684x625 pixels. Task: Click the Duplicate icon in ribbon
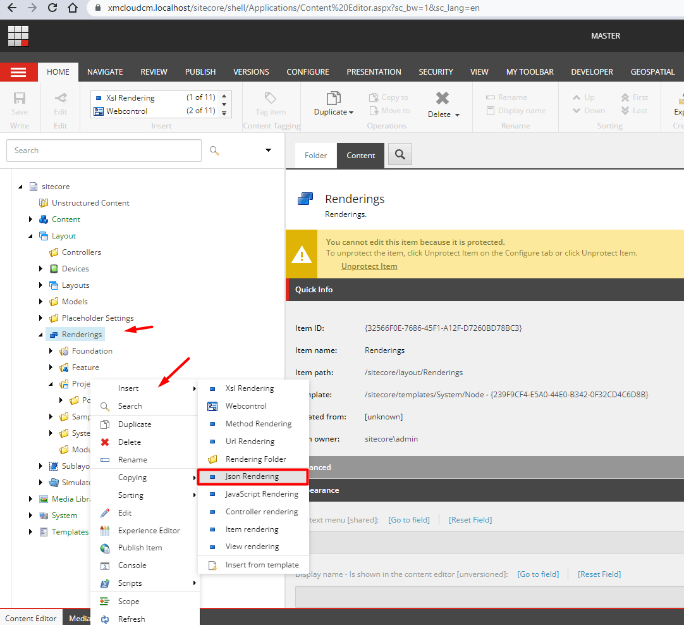(333, 98)
